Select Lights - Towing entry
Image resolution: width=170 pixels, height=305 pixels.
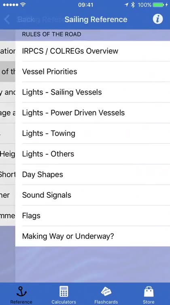point(93,133)
